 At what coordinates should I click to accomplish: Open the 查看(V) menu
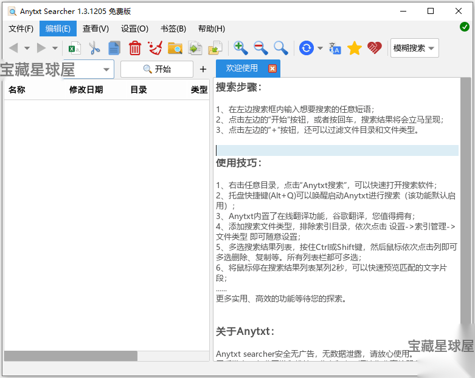95,29
